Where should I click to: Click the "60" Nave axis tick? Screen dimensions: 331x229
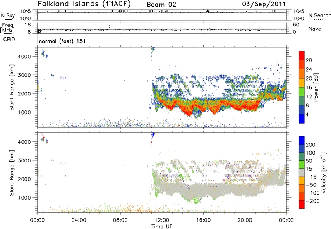(296, 25)
